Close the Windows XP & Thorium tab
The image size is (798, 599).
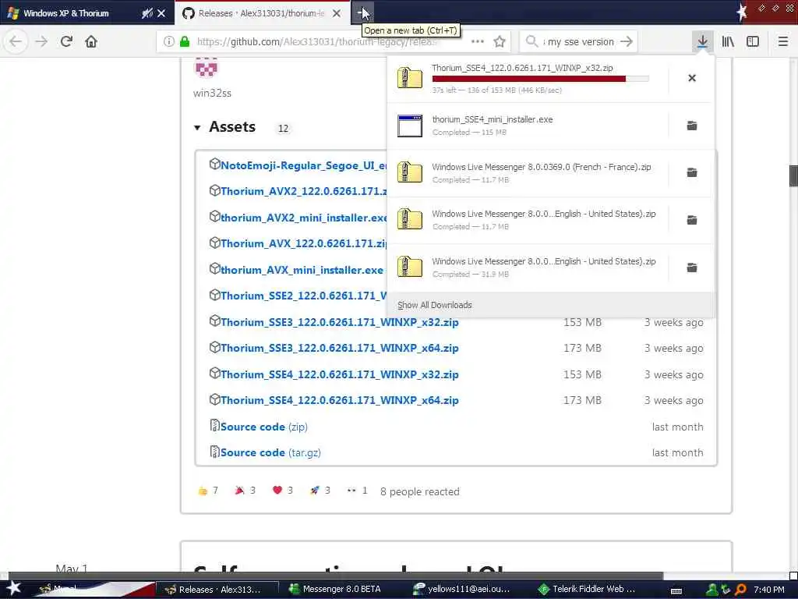161,13
